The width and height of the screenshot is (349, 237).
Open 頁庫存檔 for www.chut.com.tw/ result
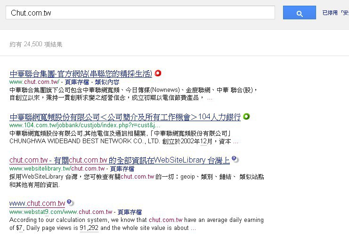(x=77, y=82)
